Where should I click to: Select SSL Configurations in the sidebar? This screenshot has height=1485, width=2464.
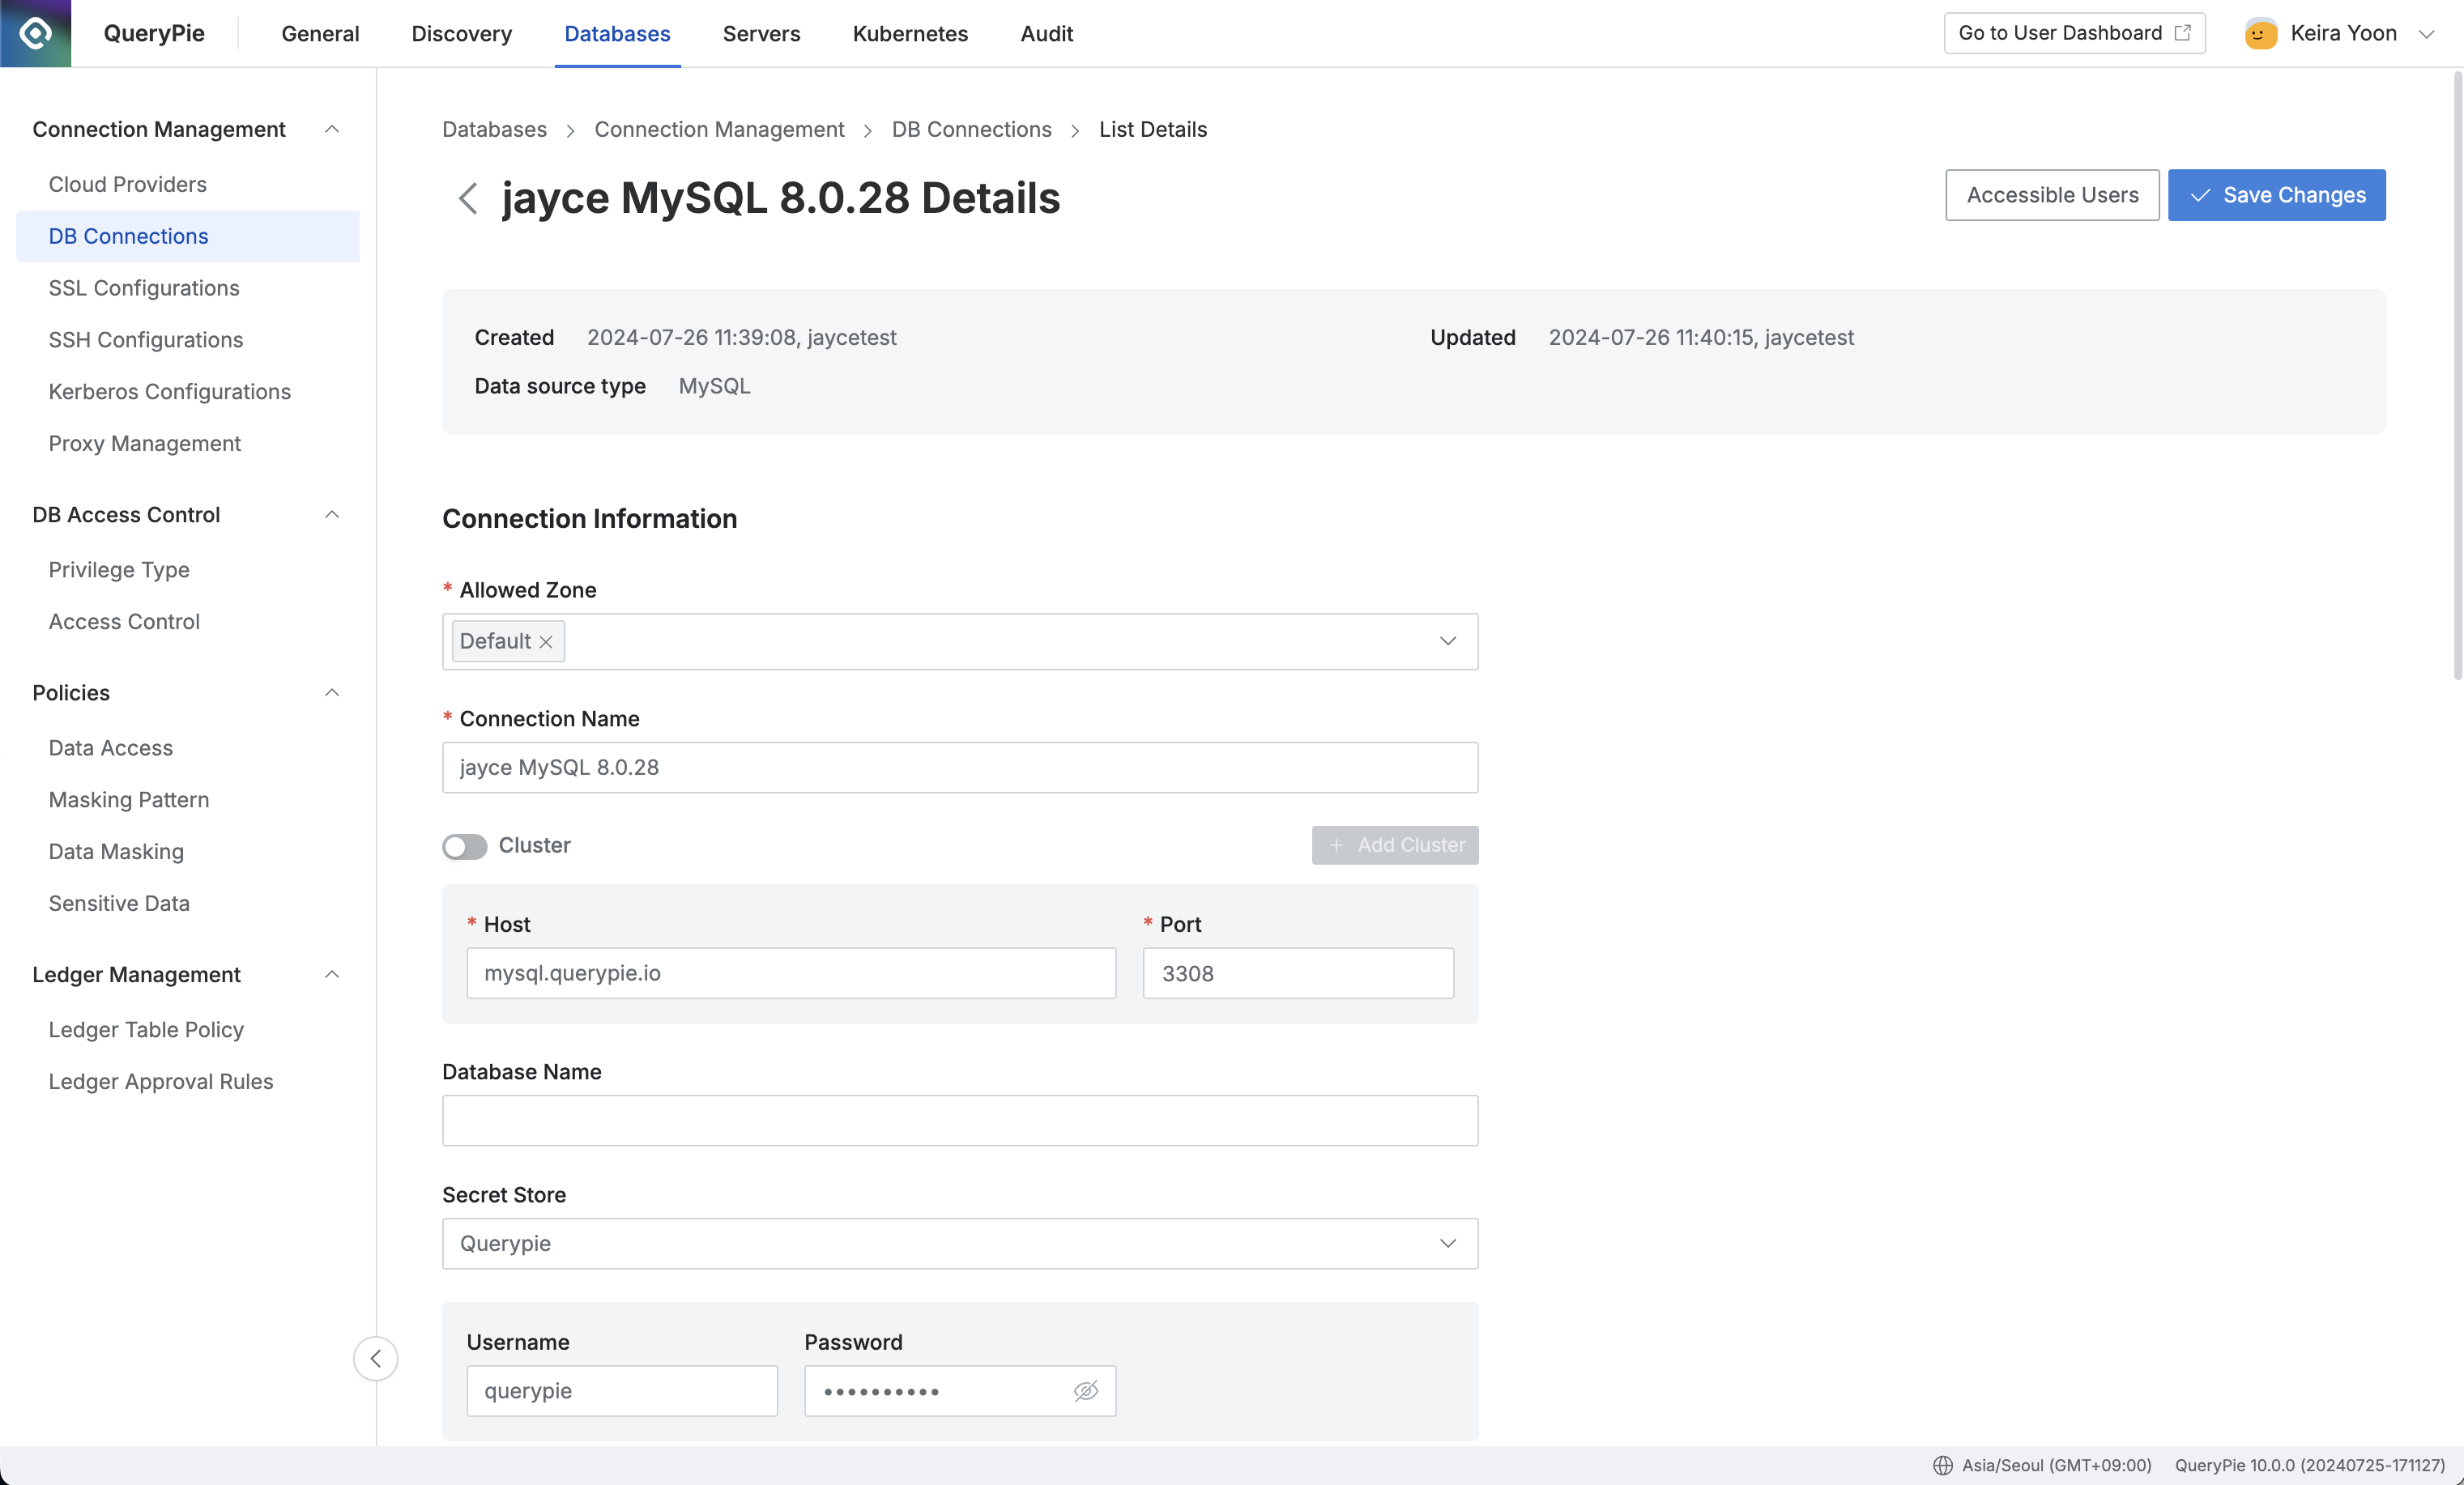pyautogui.click(x=144, y=287)
